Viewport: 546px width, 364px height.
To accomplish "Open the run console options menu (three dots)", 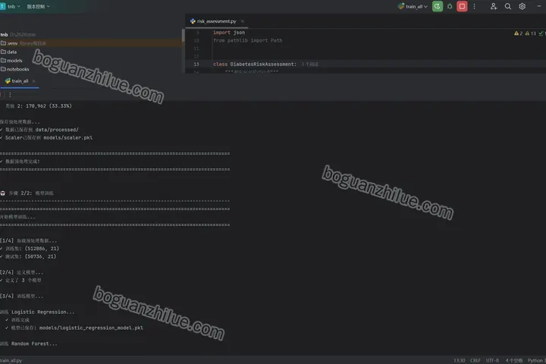I will [x=10, y=94].
